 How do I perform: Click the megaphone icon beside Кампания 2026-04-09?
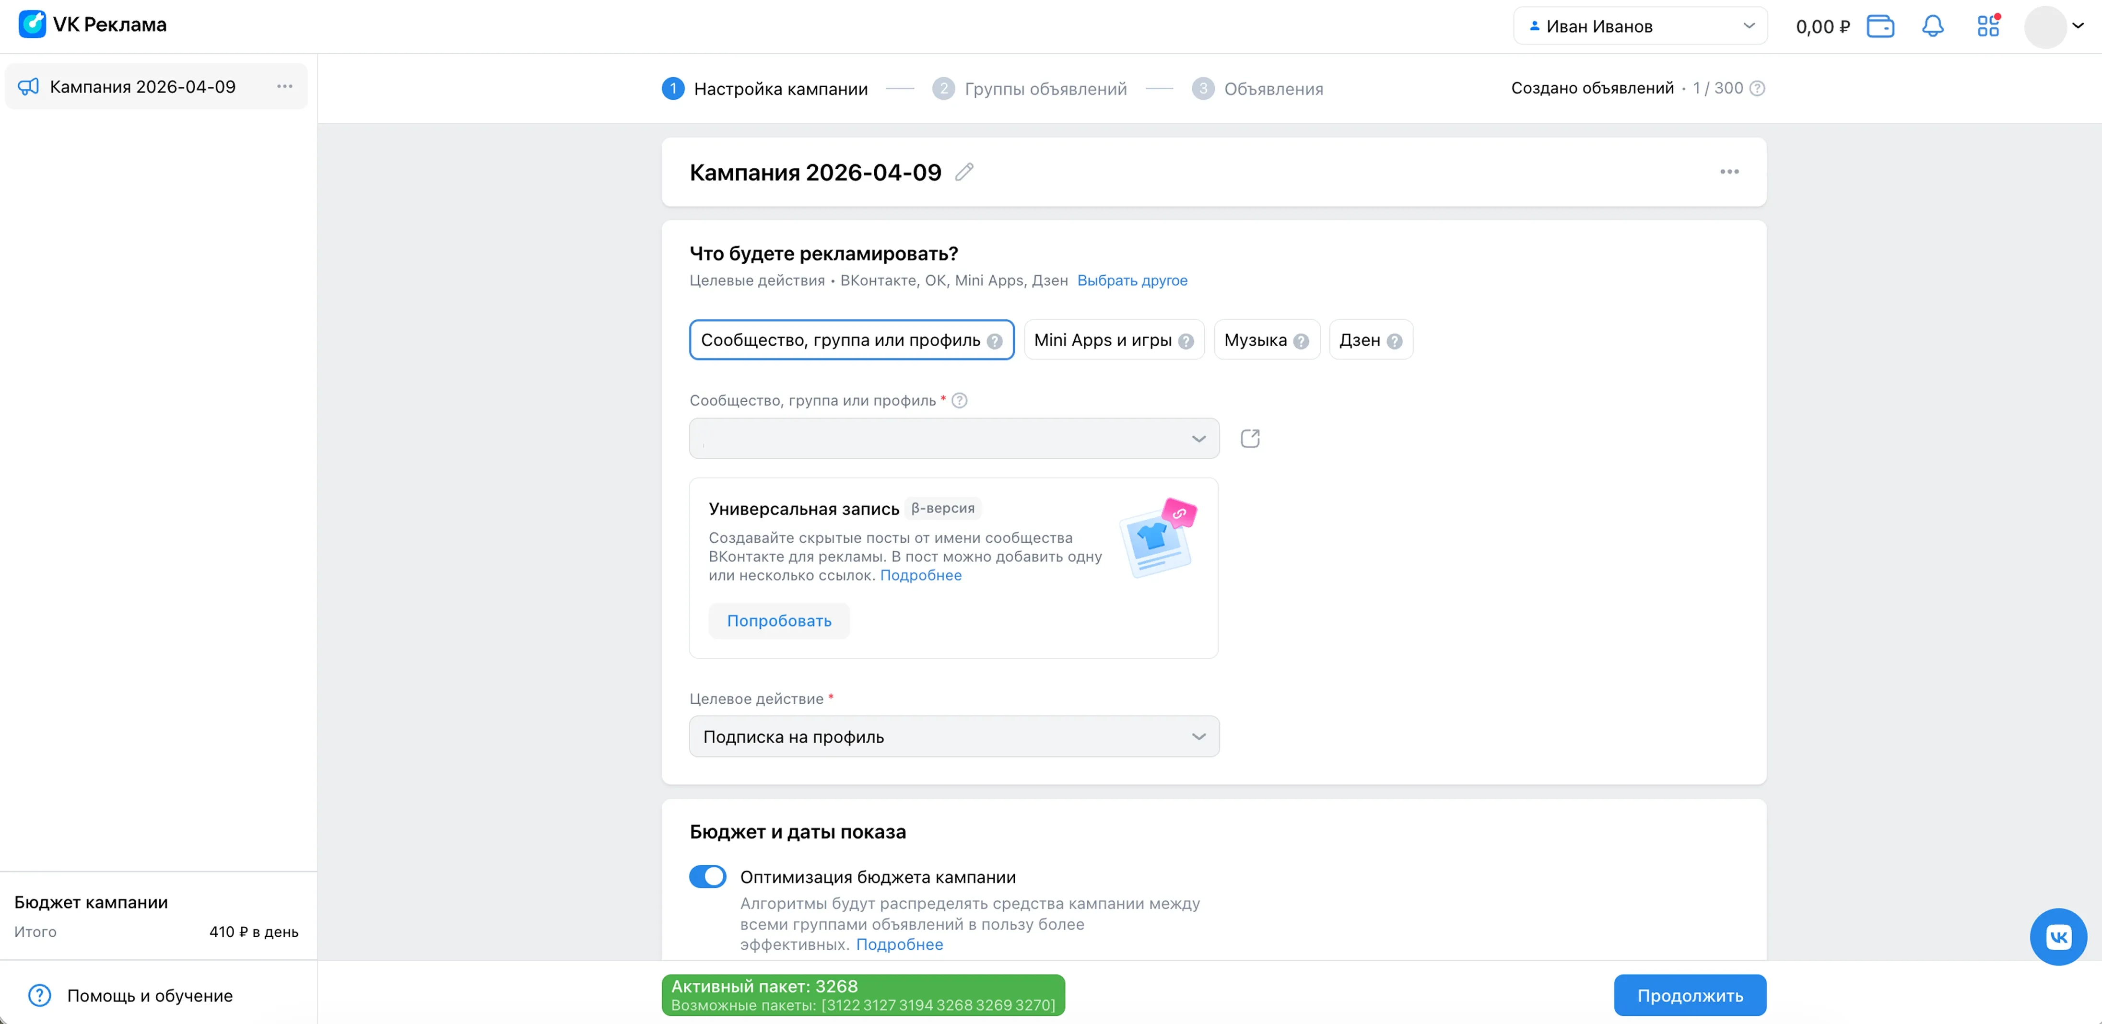(x=29, y=86)
